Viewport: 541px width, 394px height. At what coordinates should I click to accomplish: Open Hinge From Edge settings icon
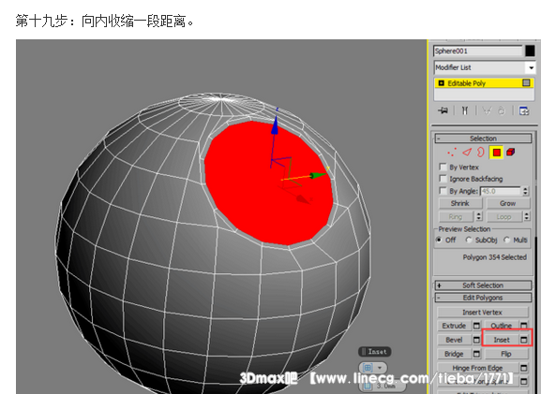[524, 368]
